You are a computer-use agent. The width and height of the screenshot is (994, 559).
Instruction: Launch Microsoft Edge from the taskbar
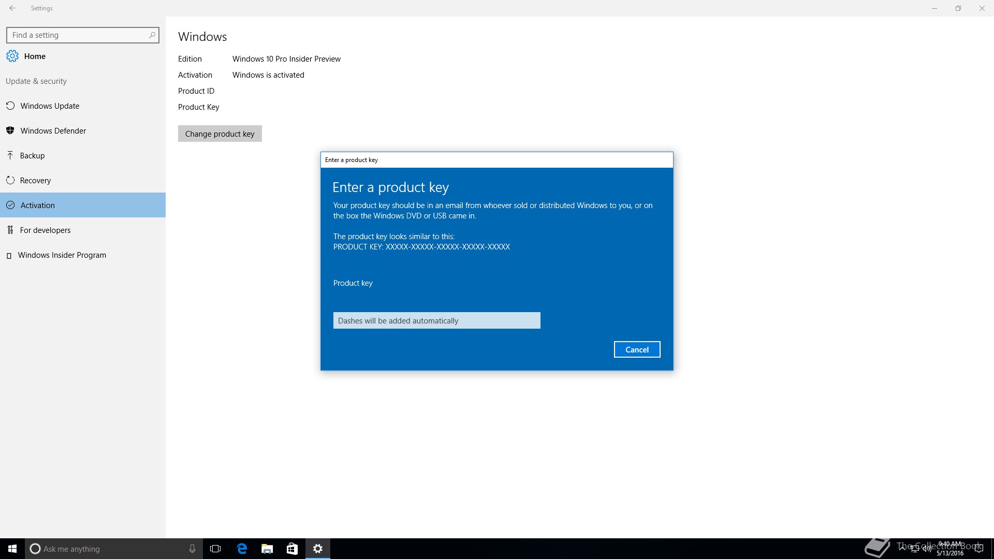coord(242,549)
